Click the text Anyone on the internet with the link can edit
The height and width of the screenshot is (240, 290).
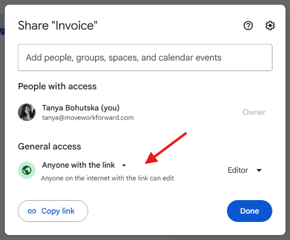coord(107,178)
